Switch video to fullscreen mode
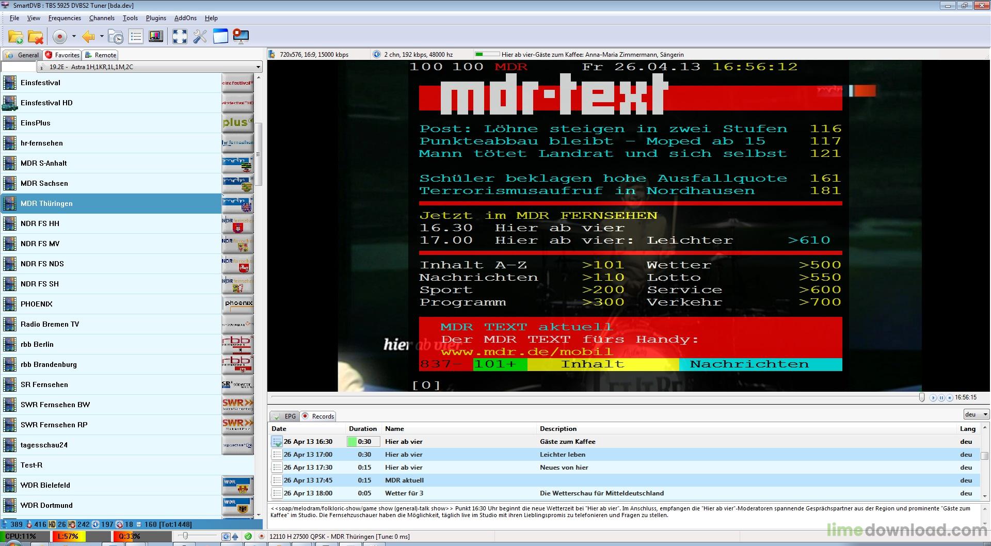This screenshot has height=546, width=991. 180,36
